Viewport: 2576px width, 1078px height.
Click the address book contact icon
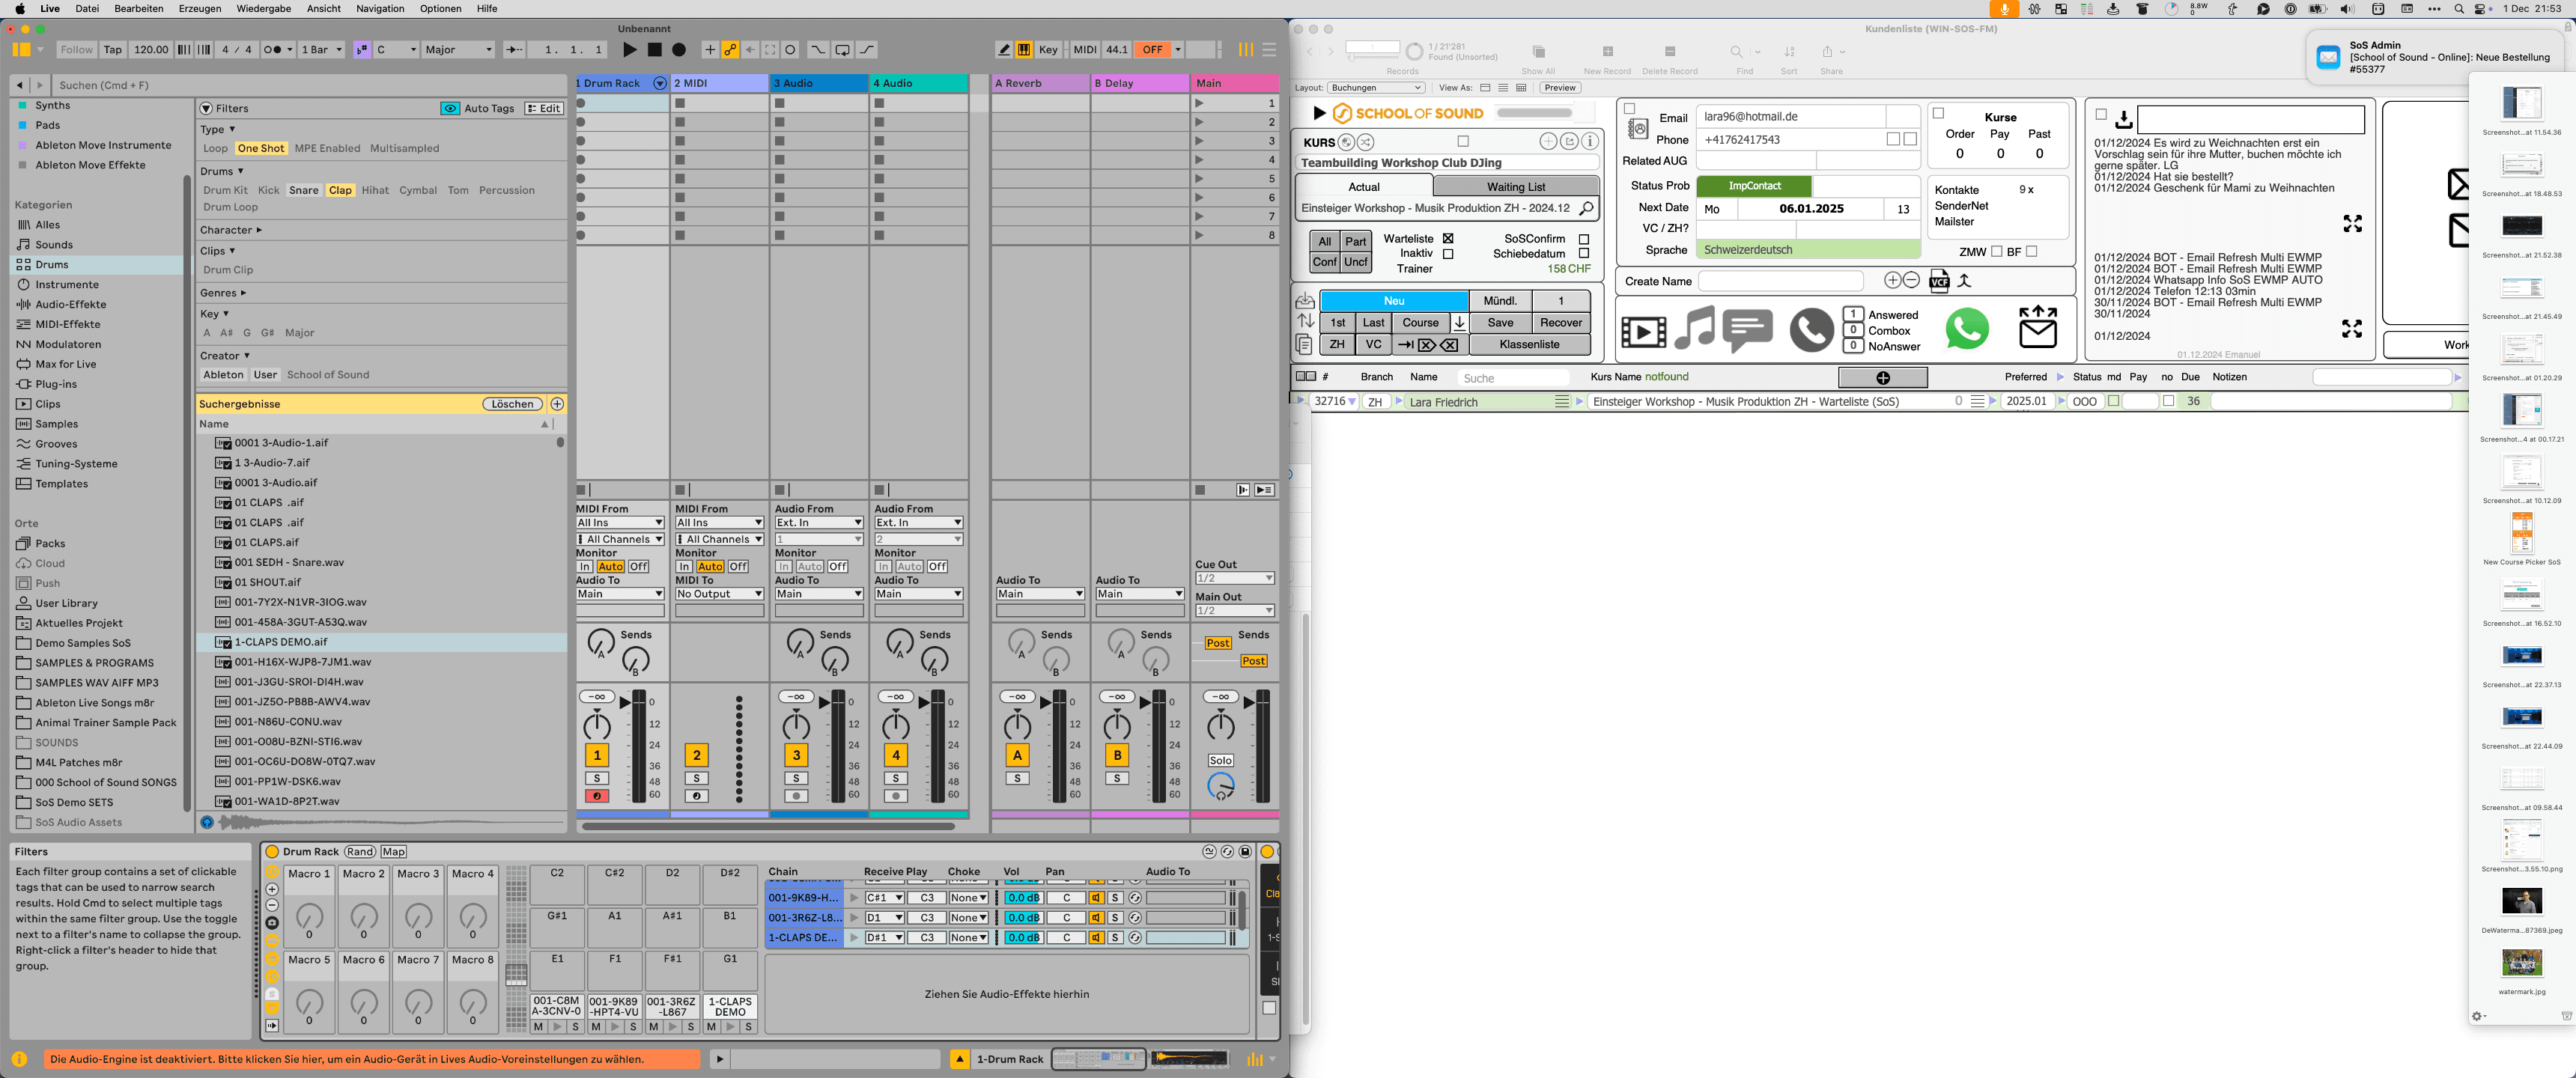(x=1638, y=128)
